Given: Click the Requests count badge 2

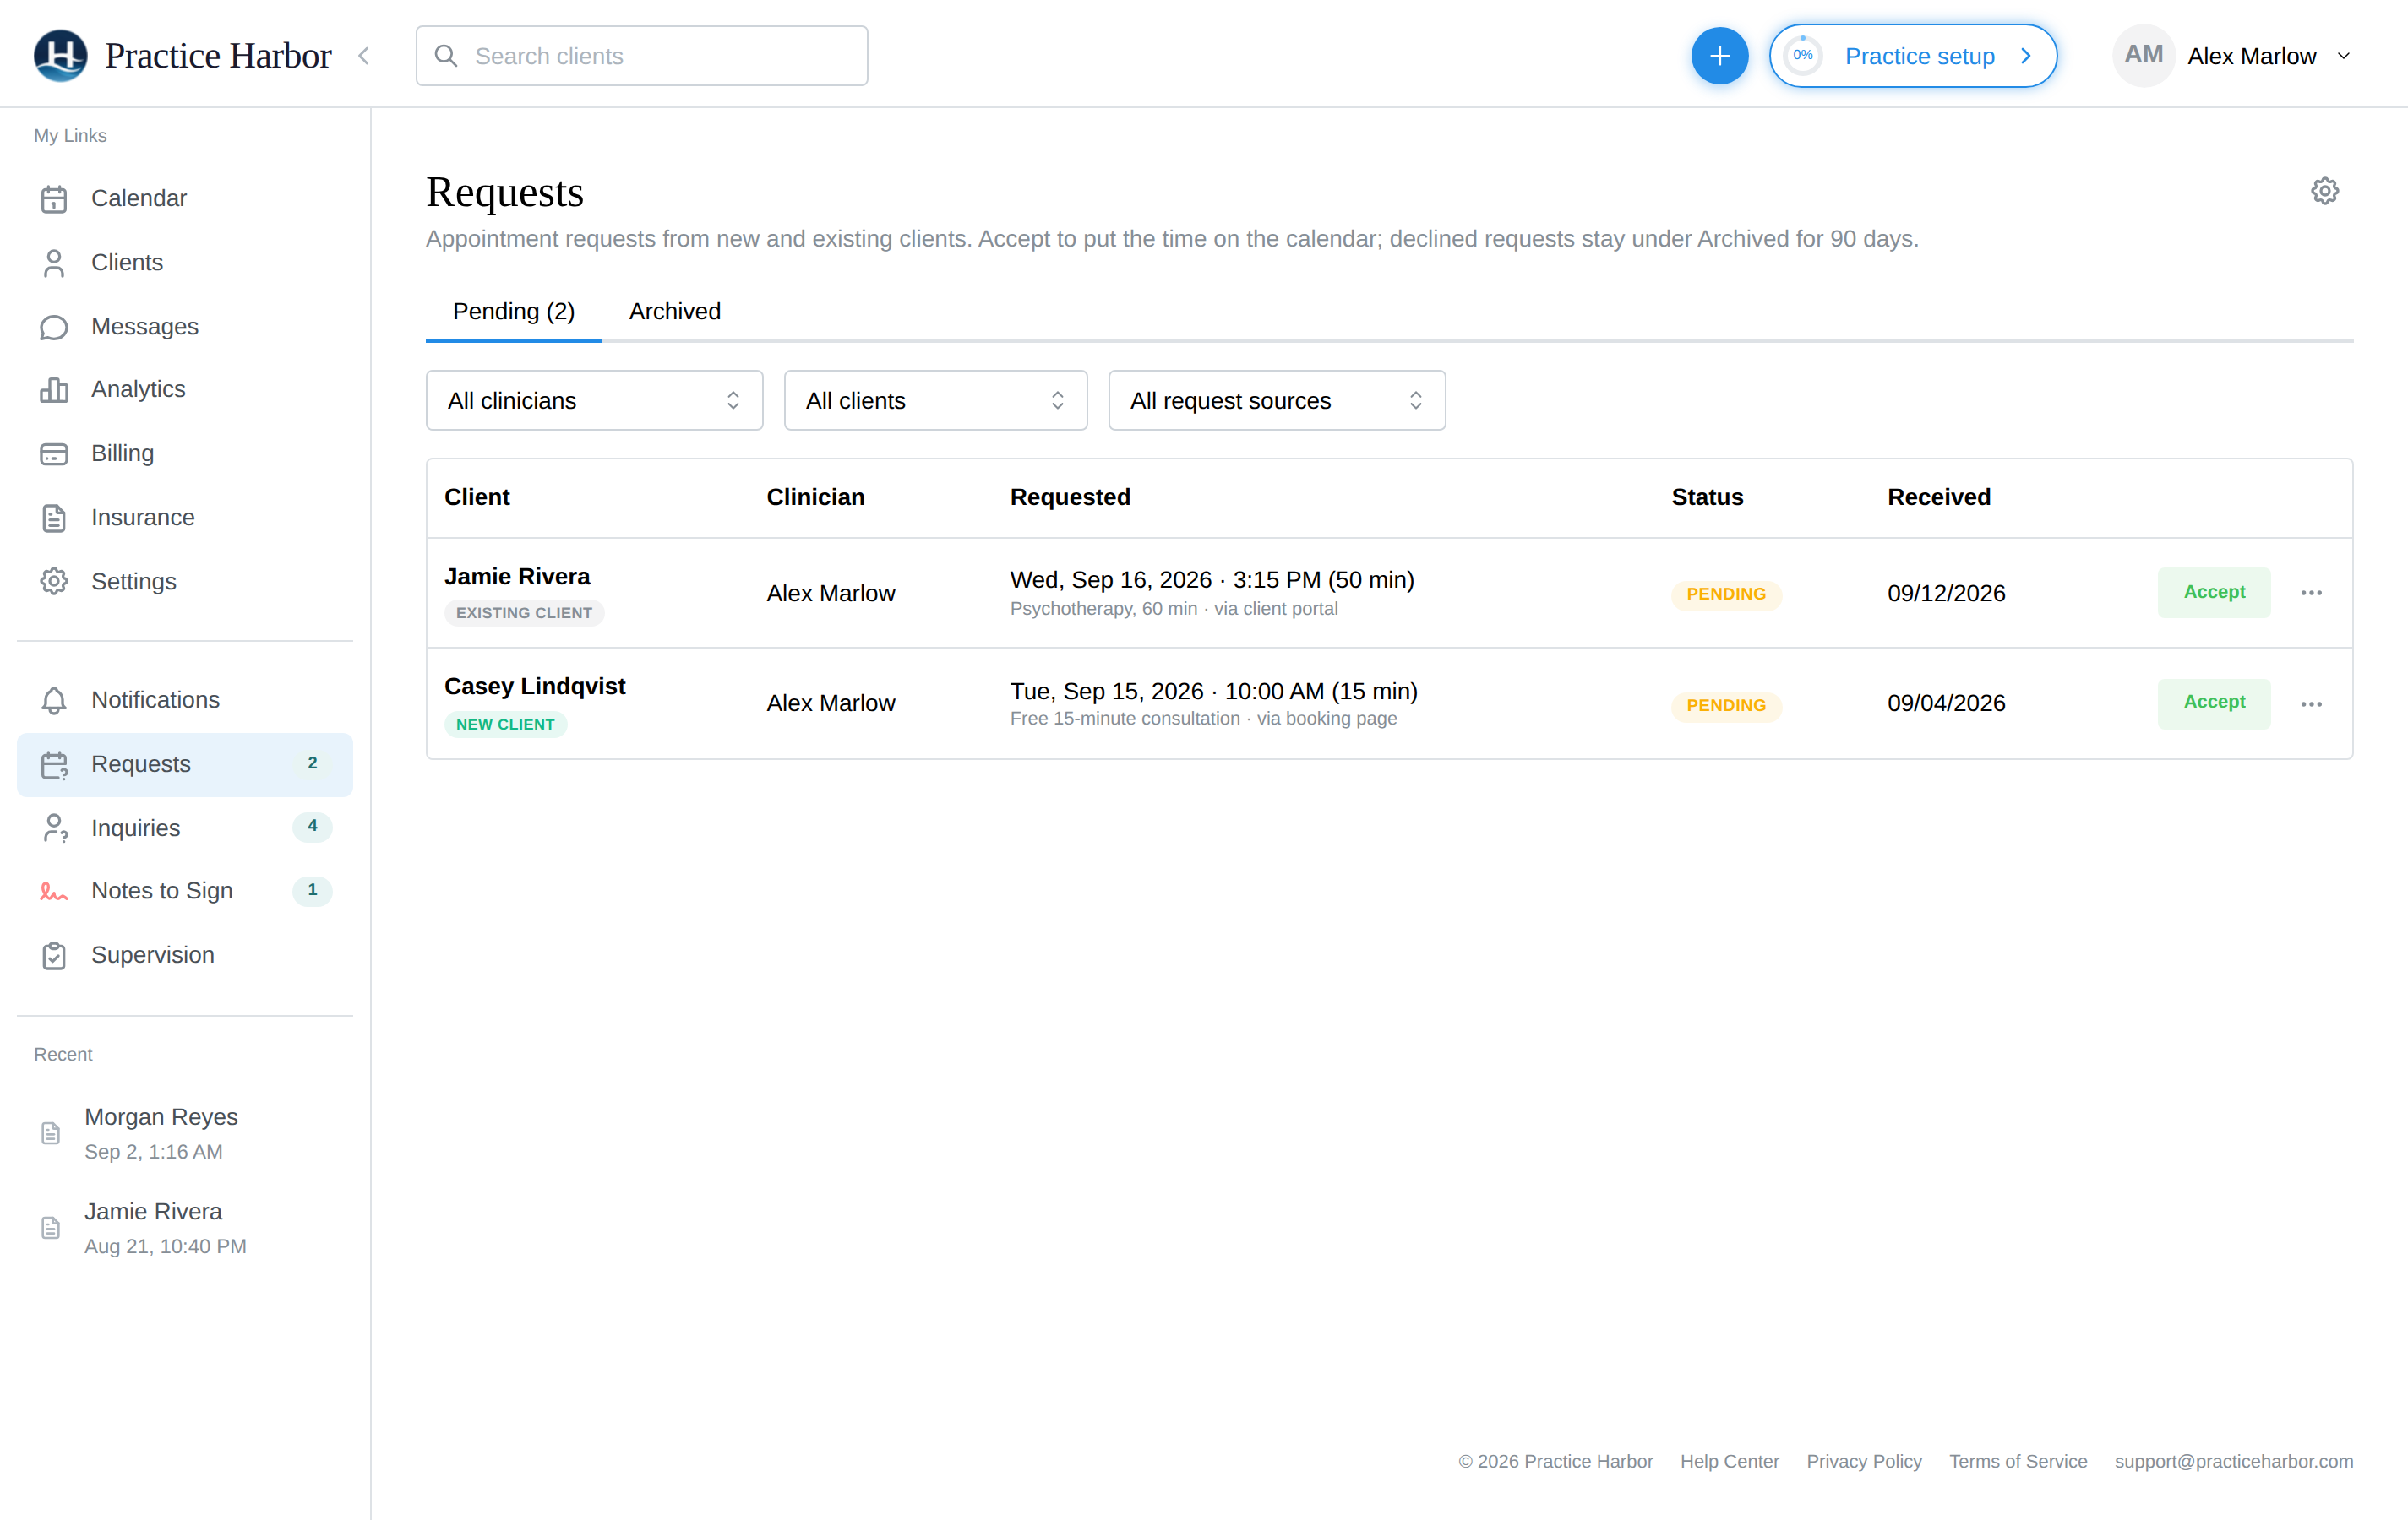Looking at the screenshot, I should click(x=312, y=763).
